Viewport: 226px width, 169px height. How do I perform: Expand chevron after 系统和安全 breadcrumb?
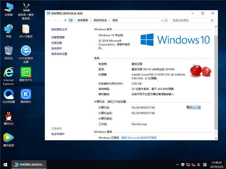(109, 20)
